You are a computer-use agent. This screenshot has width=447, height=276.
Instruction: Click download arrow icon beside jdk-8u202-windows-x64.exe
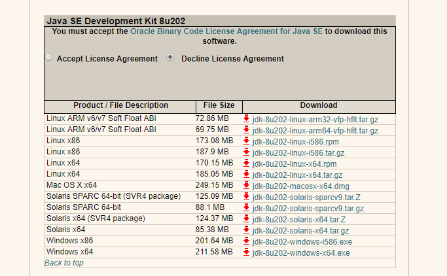pos(246,252)
